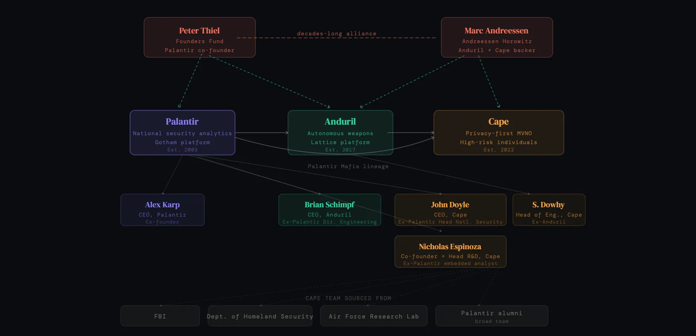
Task: Click the Marc Andreessen node title
Action: 496,31
